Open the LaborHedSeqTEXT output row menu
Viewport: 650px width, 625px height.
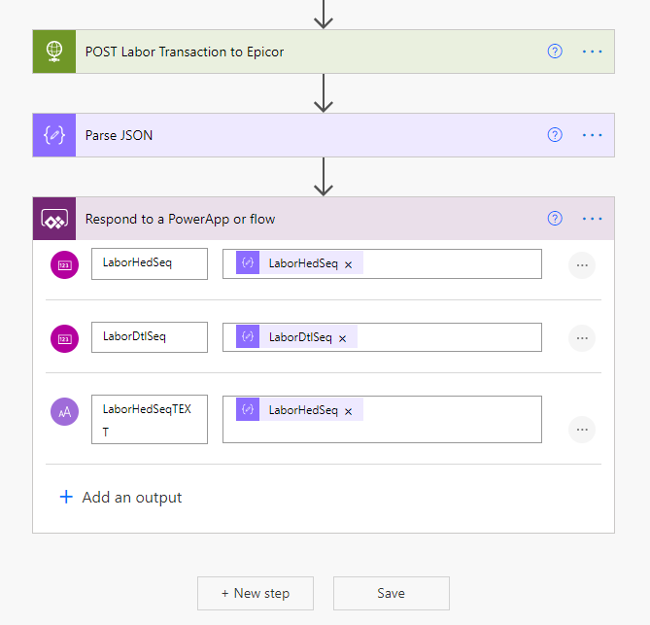pos(582,429)
